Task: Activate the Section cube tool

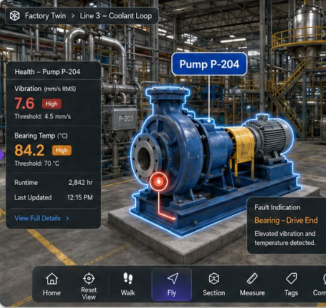Action: point(214,284)
